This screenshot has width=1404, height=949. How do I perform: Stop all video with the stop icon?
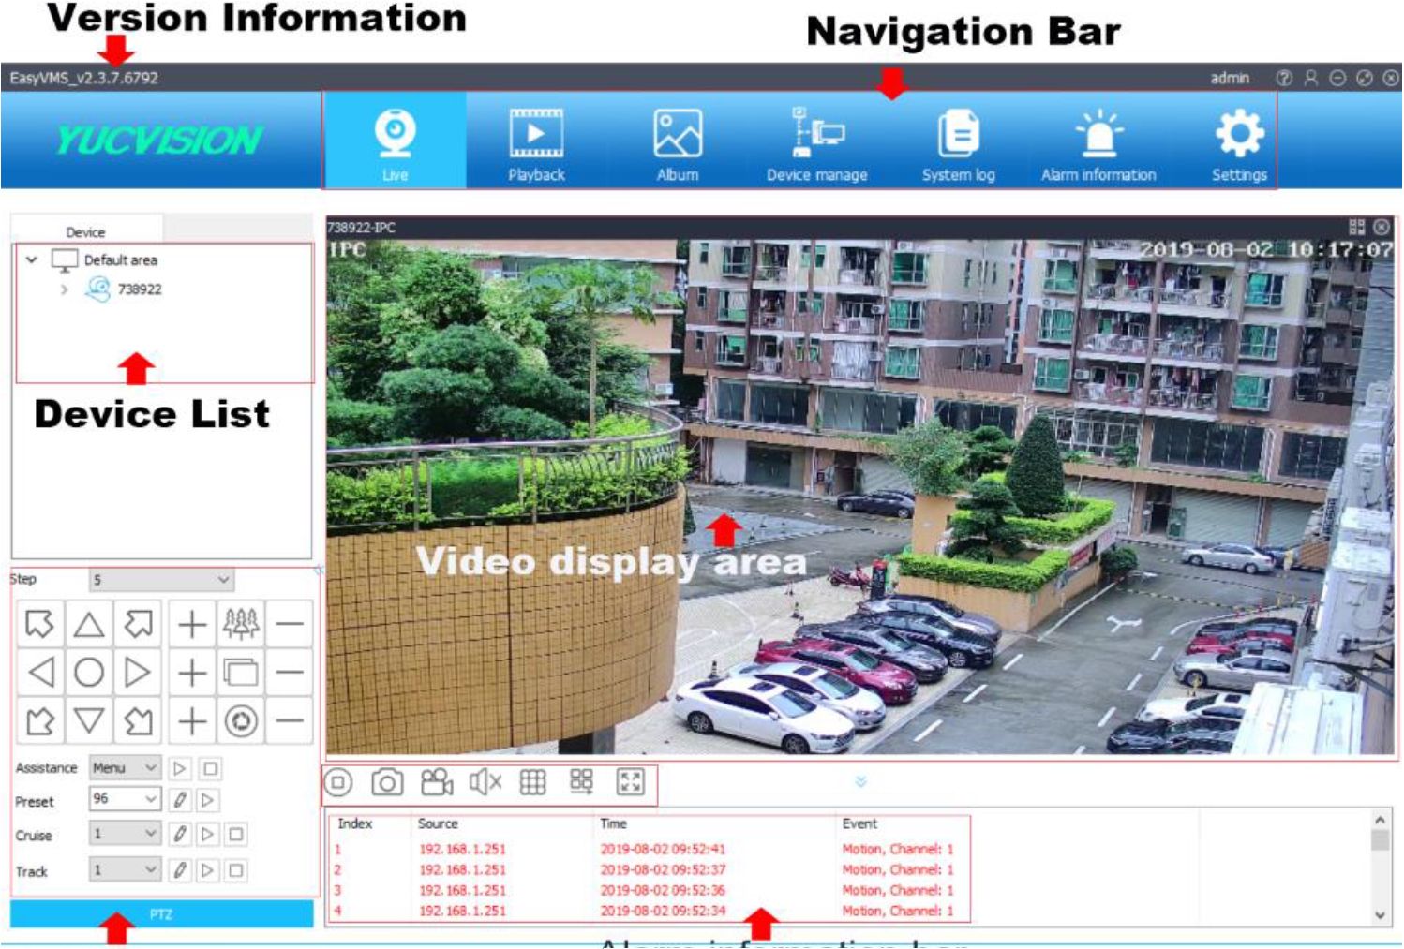(338, 782)
